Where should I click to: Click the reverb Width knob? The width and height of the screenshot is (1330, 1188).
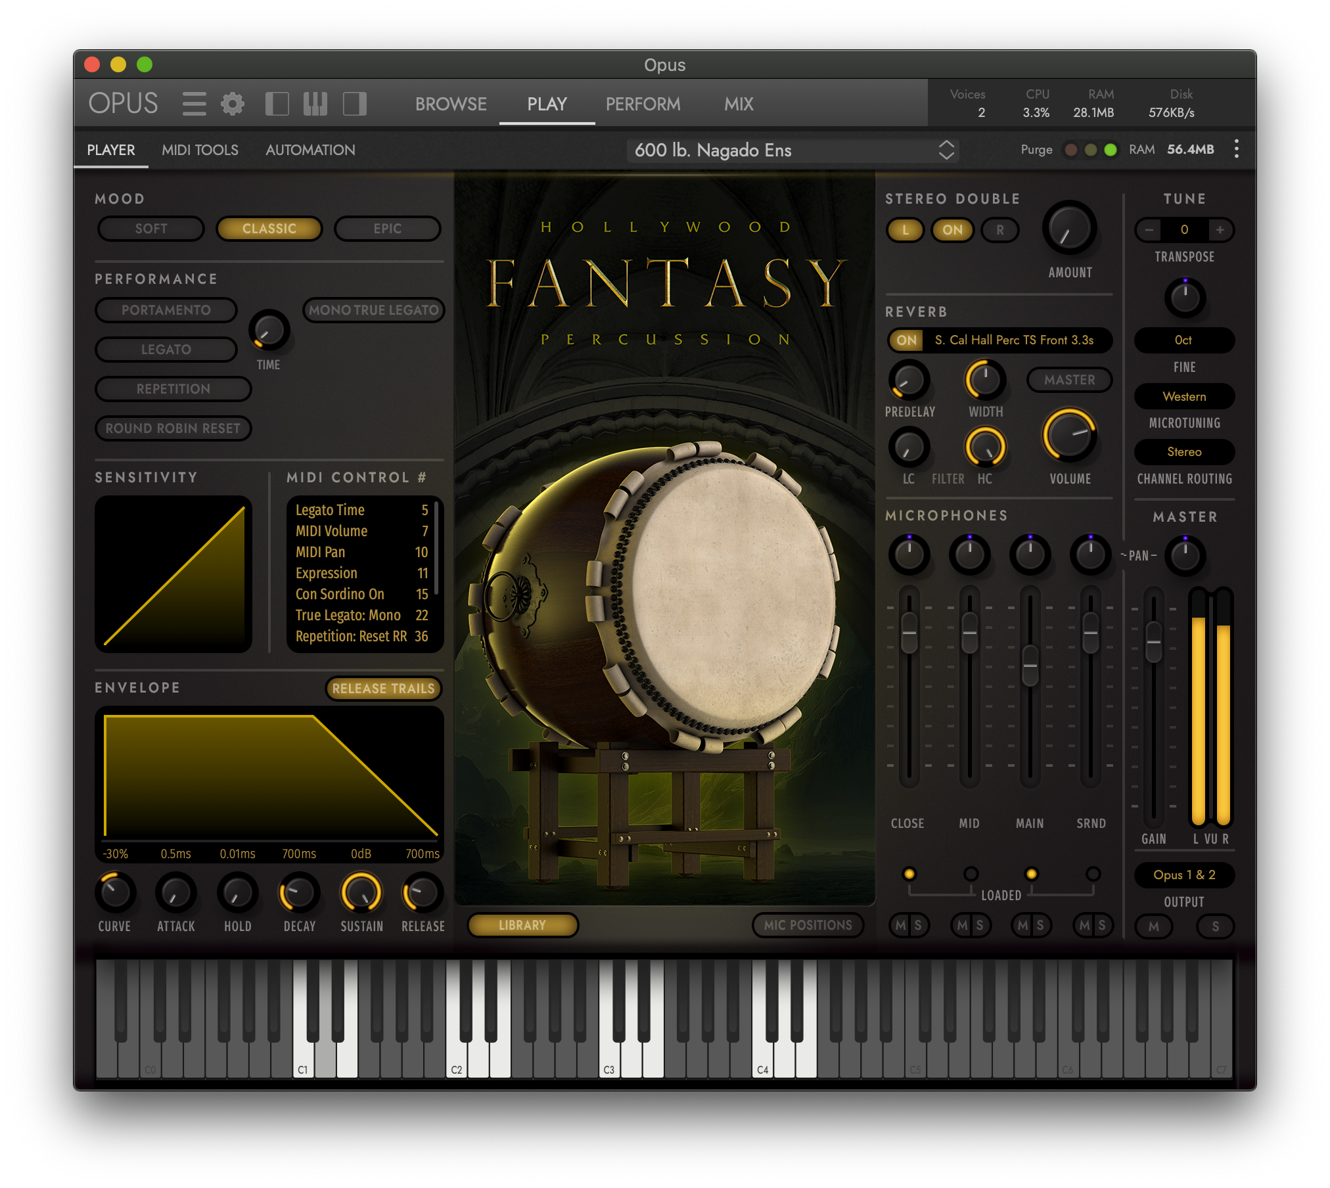(x=985, y=380)
